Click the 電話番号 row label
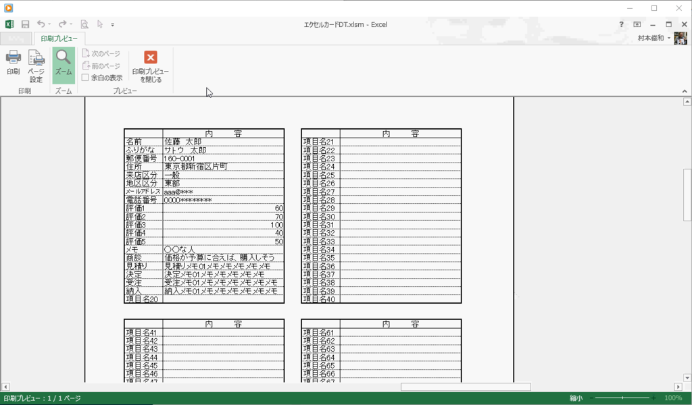692x405 pixels. [141, 200]
